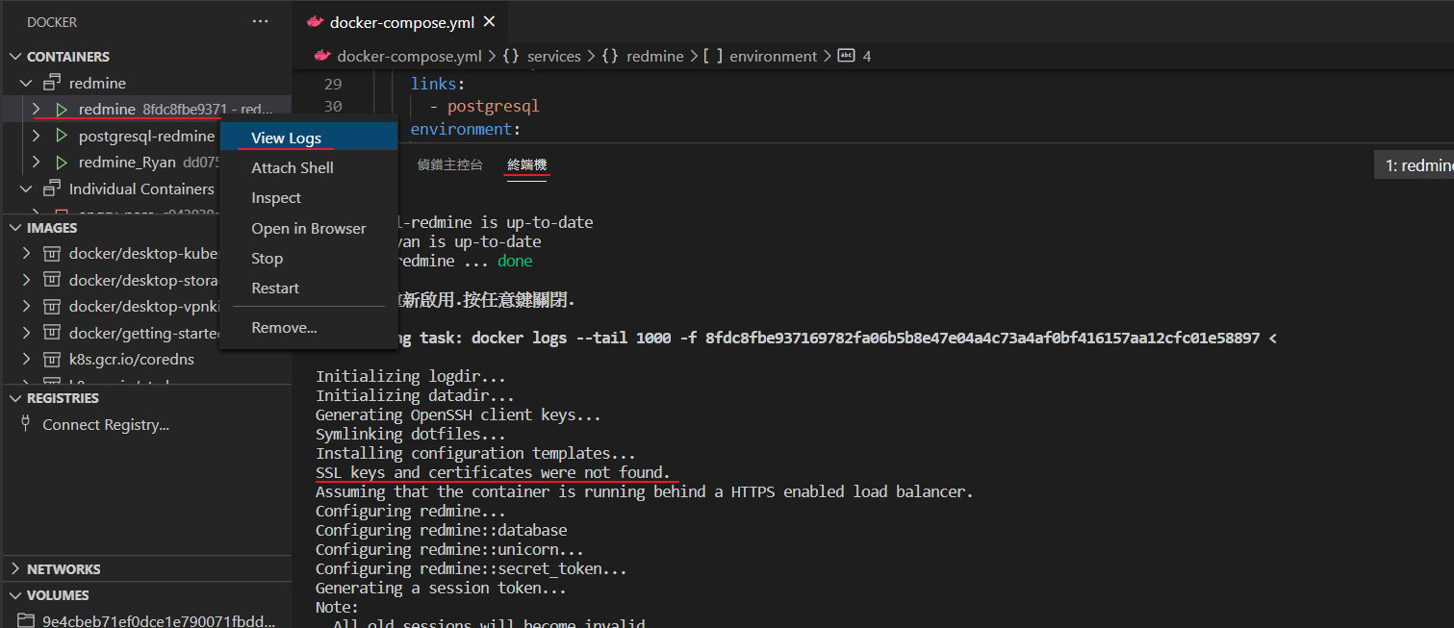Viewport: 1454px width, 628px height.
Task: Collapse the IMAGES section
Action: 14,228
